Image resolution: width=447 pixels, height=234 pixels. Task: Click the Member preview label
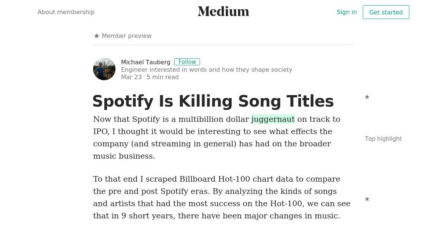click(127, 36)
